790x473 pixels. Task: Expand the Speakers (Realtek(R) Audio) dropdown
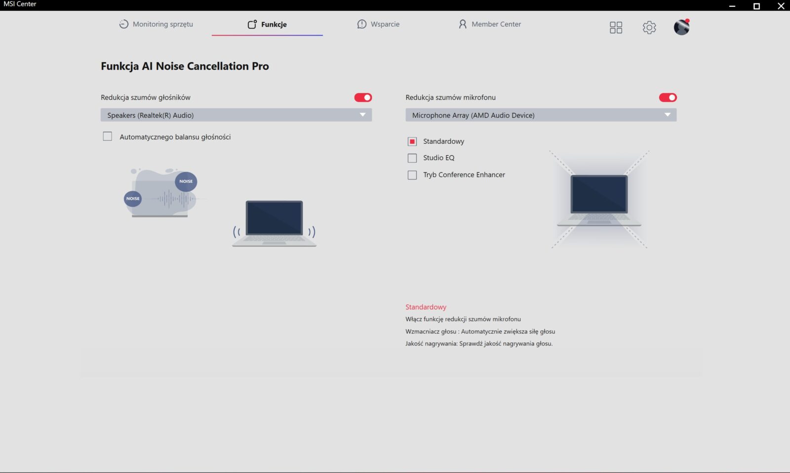236,115
